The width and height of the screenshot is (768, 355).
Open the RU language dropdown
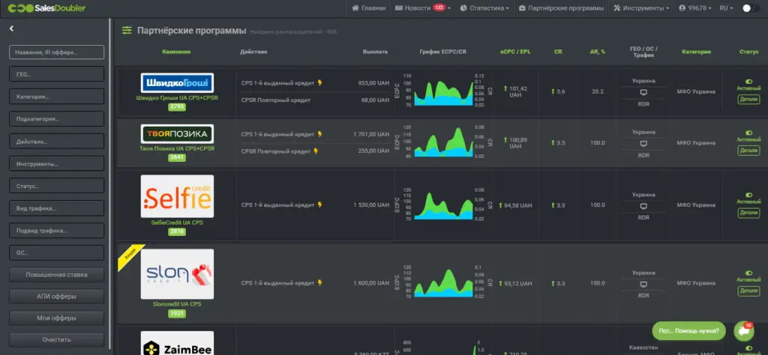(x=726, y=8)
